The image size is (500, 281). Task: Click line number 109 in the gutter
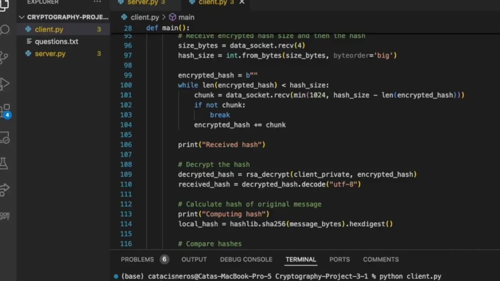coord(126,174)
